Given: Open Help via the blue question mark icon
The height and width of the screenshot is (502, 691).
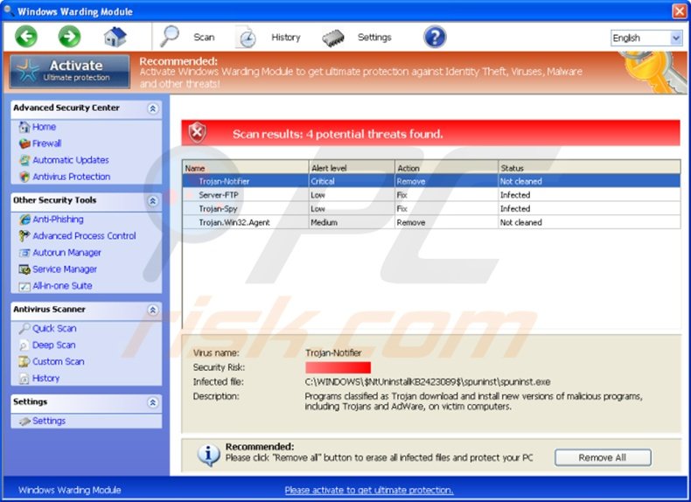Looking at the screenshot, I should [435, 37].
